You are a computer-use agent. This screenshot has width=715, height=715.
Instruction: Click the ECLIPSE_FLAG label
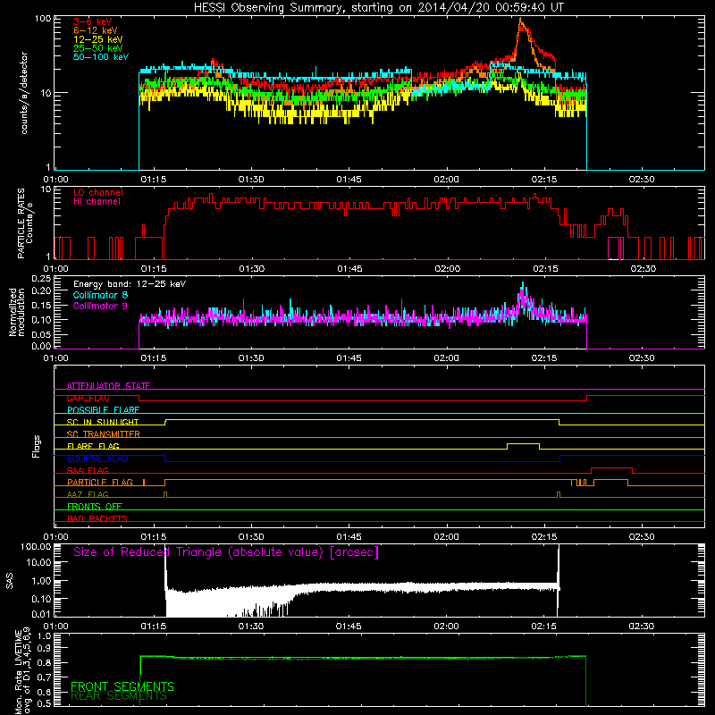pos(97,458)
